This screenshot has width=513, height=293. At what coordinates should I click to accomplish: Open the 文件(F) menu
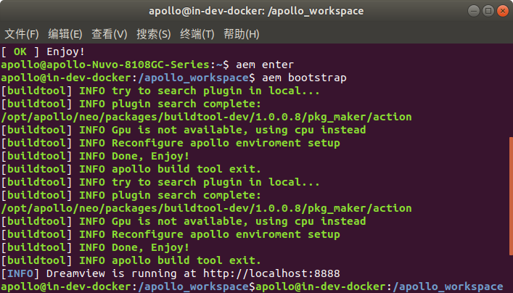(22, 34)
